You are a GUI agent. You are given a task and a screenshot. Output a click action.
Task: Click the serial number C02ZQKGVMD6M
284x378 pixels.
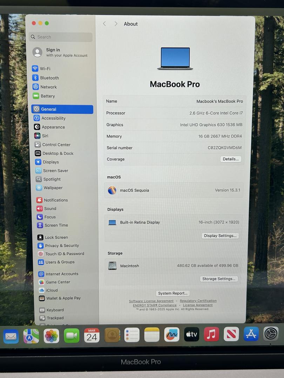[x=225, y=148]
